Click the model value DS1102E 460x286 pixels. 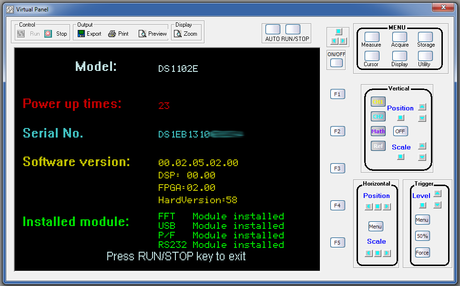pos(178,69)
